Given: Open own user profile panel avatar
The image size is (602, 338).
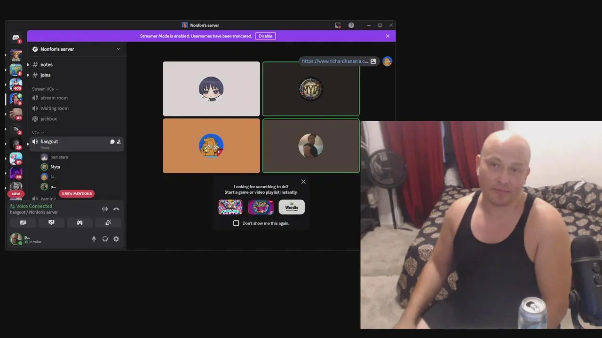Looking at the screenshot, I should coord(16,239).
